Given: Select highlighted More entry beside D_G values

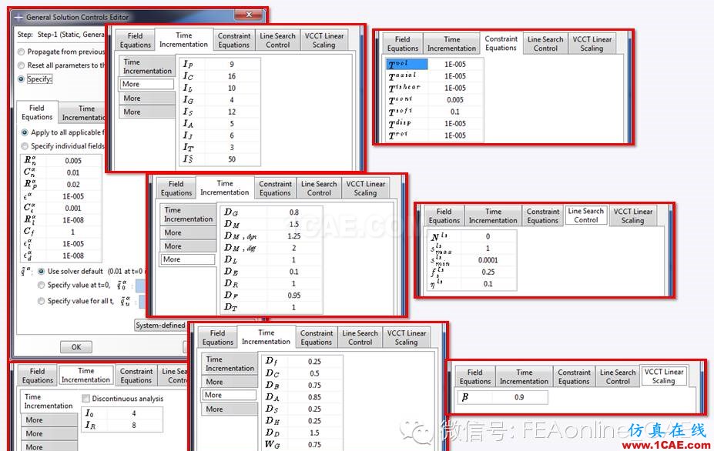Looking at the screenshot, I should (x=188, y=259).
